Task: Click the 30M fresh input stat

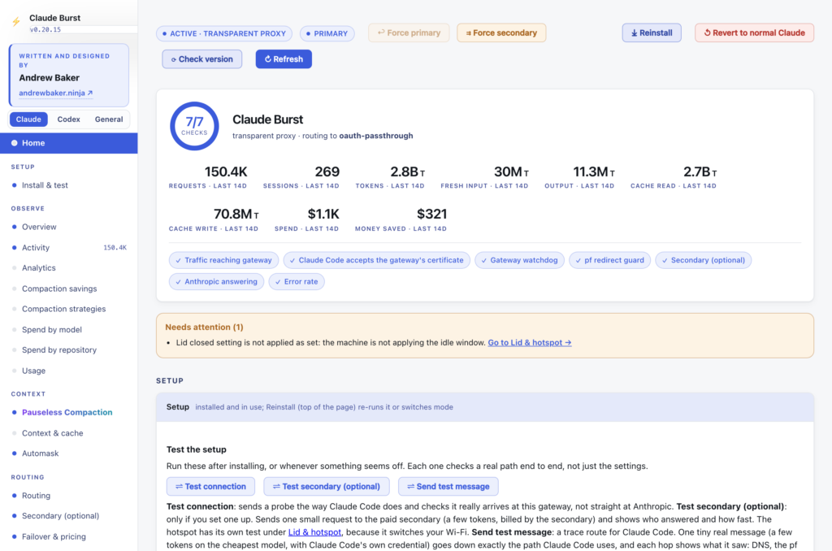Action: (484, 177)
